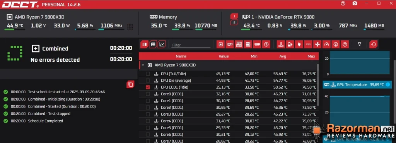This screenshot has width=396, height=143.
Task: Click the 55,43 °C average value cell
Action: pos(280,74)
